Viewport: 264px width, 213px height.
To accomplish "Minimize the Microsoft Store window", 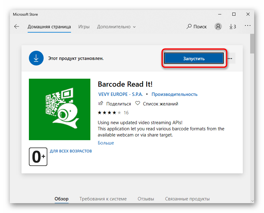I will coord(220,14).
